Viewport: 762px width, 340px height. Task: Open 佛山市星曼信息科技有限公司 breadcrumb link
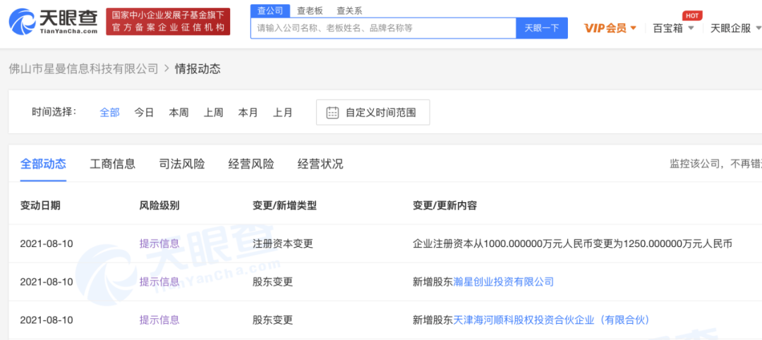pyautogui.click(x=83, y=69)
